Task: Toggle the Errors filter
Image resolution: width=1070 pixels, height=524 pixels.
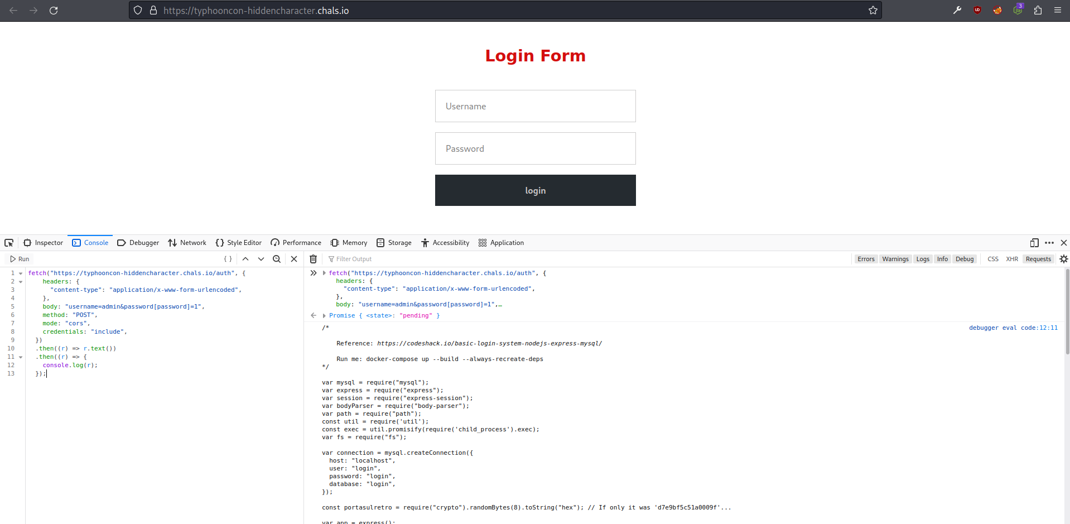Action: pyautogui.click(x=866, y=259)
